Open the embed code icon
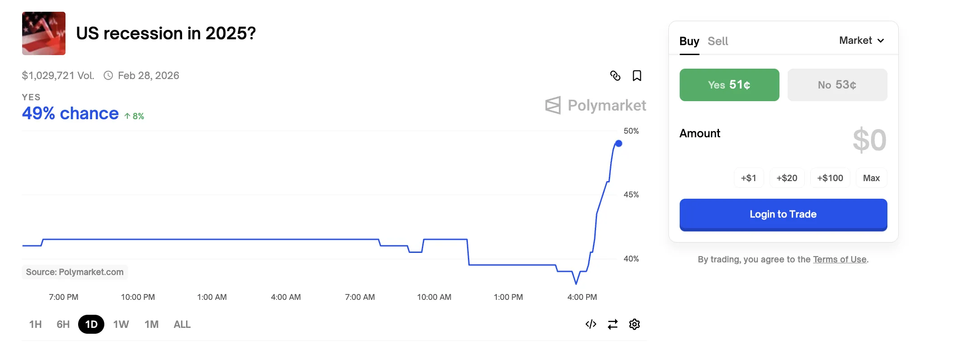 (591, 324)
